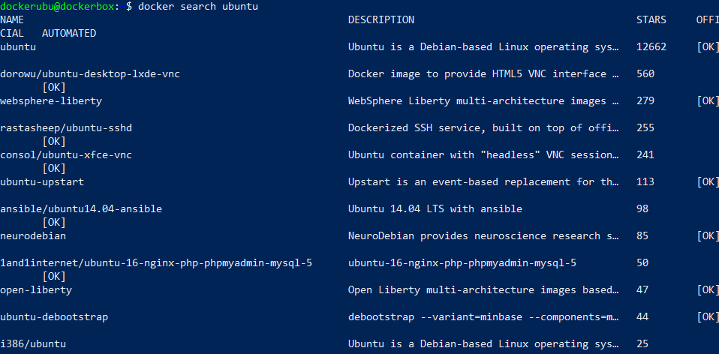Click the 1and1internet/ubuntu-16-nginx-php-phpmyadmin-mysql-5 name
The height and width of the screenshot is (354, 719).
(156, 262)
